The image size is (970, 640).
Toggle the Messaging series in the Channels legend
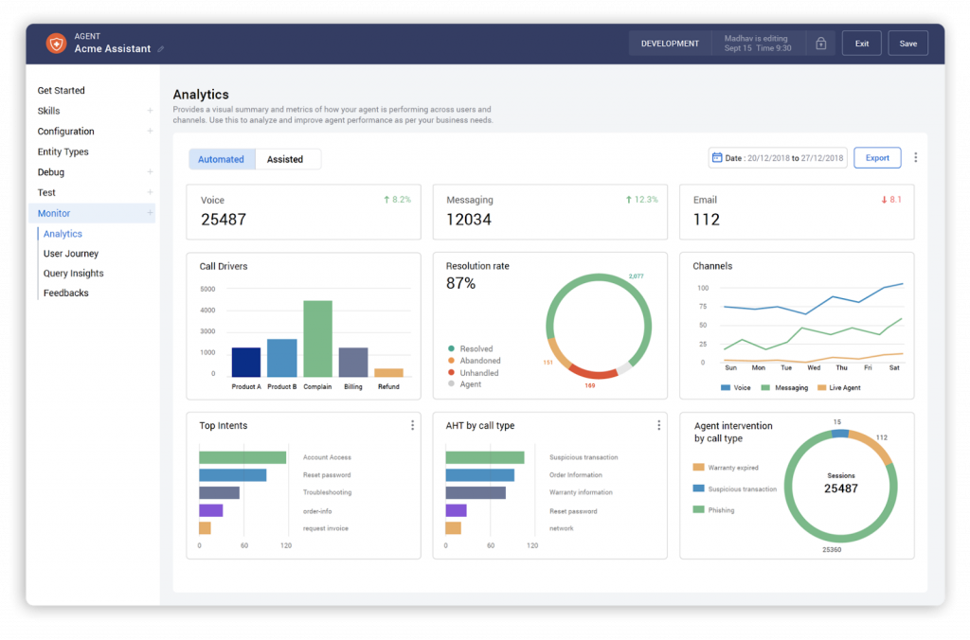coord(782,387)
